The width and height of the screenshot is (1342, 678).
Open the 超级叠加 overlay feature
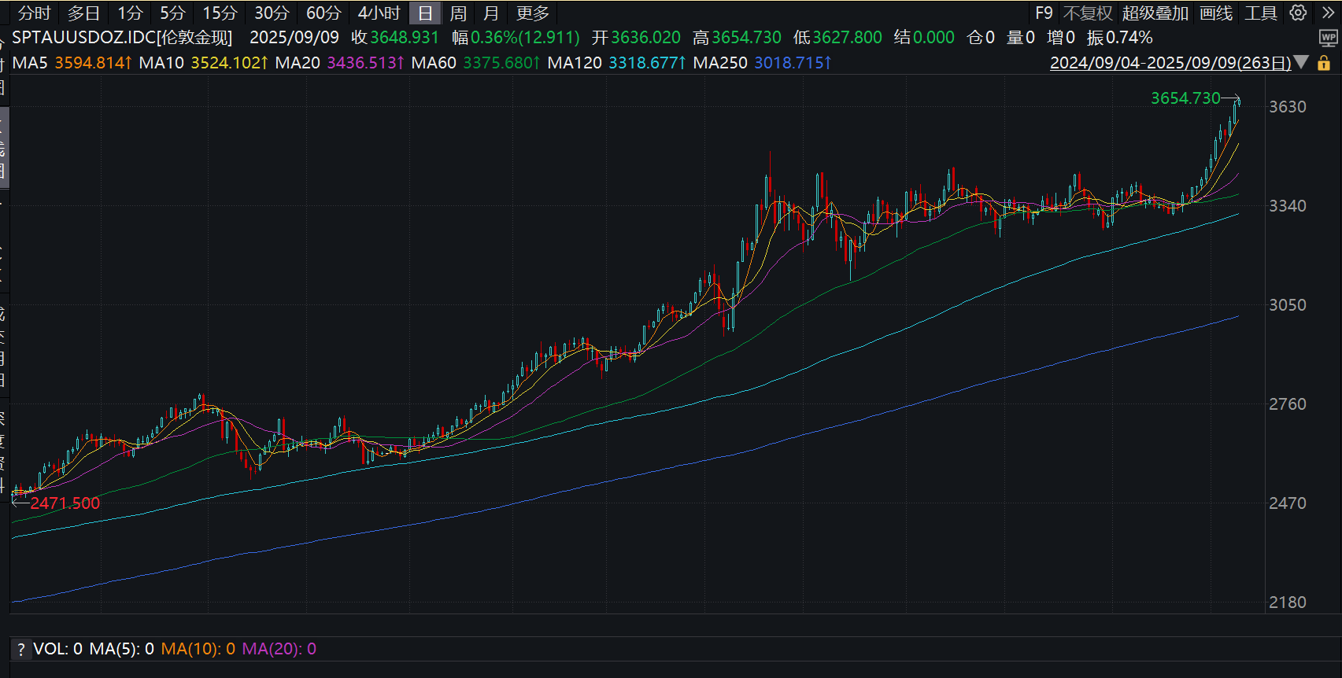1155,13
